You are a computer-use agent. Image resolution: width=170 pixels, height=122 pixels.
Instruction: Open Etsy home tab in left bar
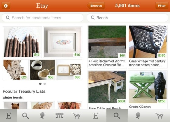coord(8,116)
